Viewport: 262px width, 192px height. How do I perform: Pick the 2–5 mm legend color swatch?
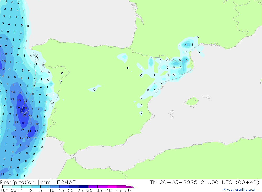(36, 187)
